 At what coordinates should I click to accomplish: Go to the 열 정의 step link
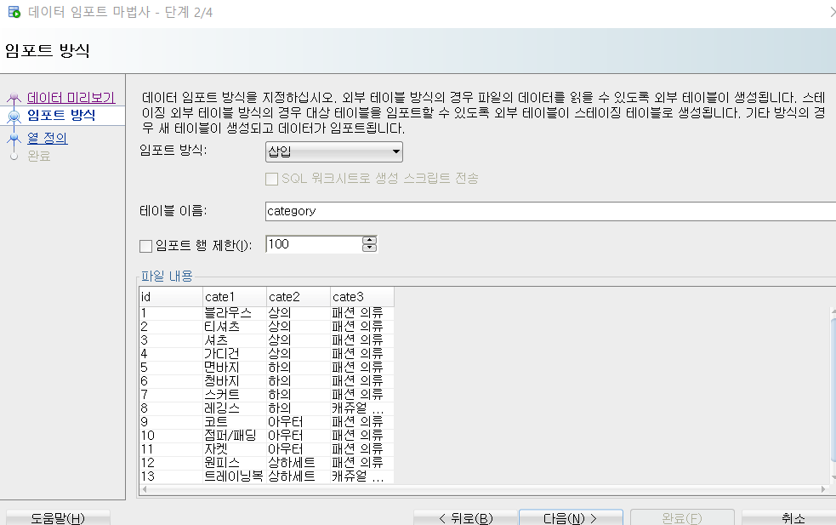(48, 138)
